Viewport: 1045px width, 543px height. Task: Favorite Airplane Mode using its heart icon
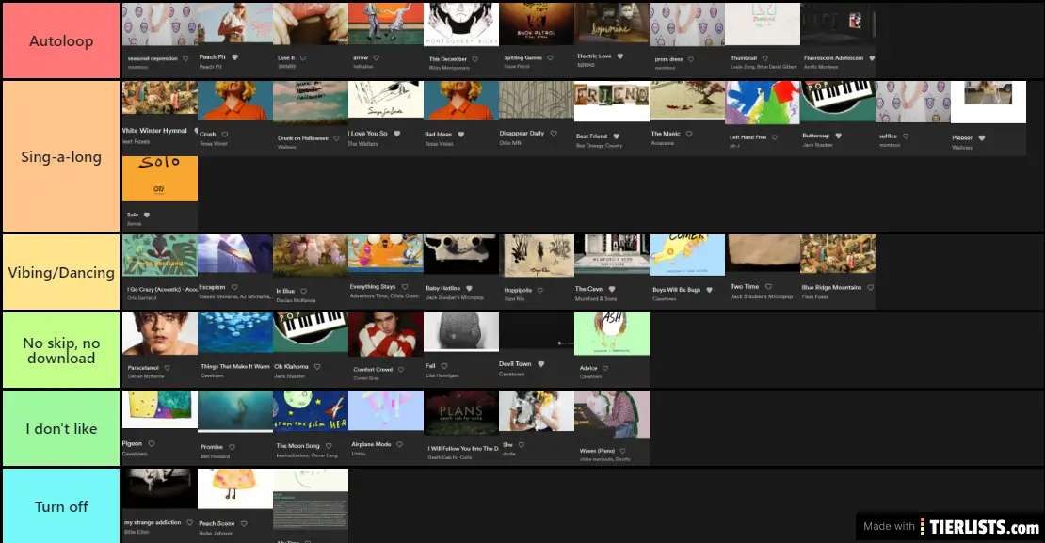click(x=401, y=445)
